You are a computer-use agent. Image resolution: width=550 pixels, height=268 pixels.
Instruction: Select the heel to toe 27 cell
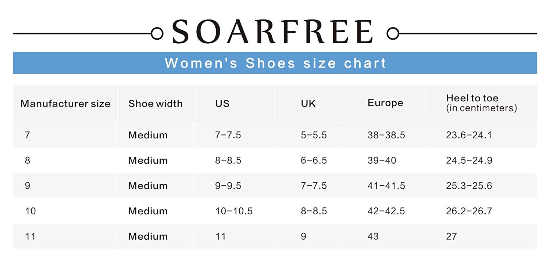pyautogui.click(x=451, y=236)
